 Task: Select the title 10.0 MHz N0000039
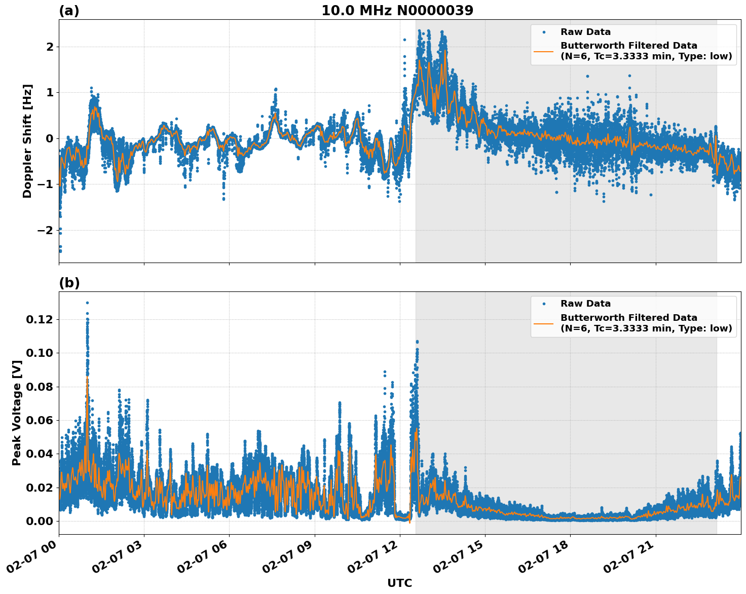point(398,9)
